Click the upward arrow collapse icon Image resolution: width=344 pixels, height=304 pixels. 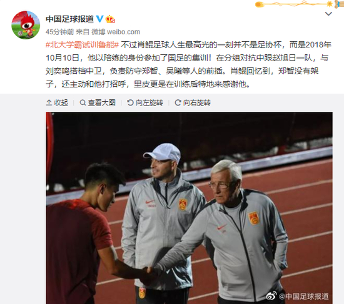click(x=49, y=102)
